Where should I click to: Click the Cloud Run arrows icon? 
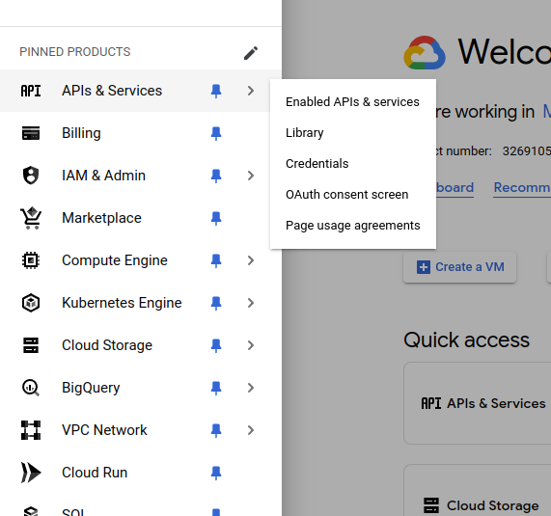click(x=31, y=473)
